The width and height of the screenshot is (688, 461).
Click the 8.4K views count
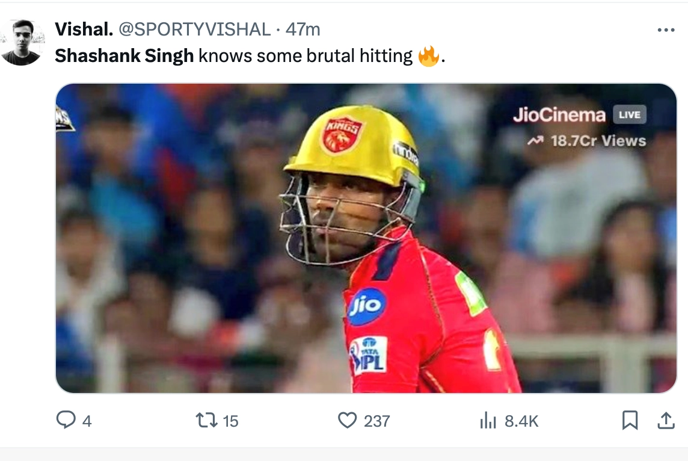point(521,421)
